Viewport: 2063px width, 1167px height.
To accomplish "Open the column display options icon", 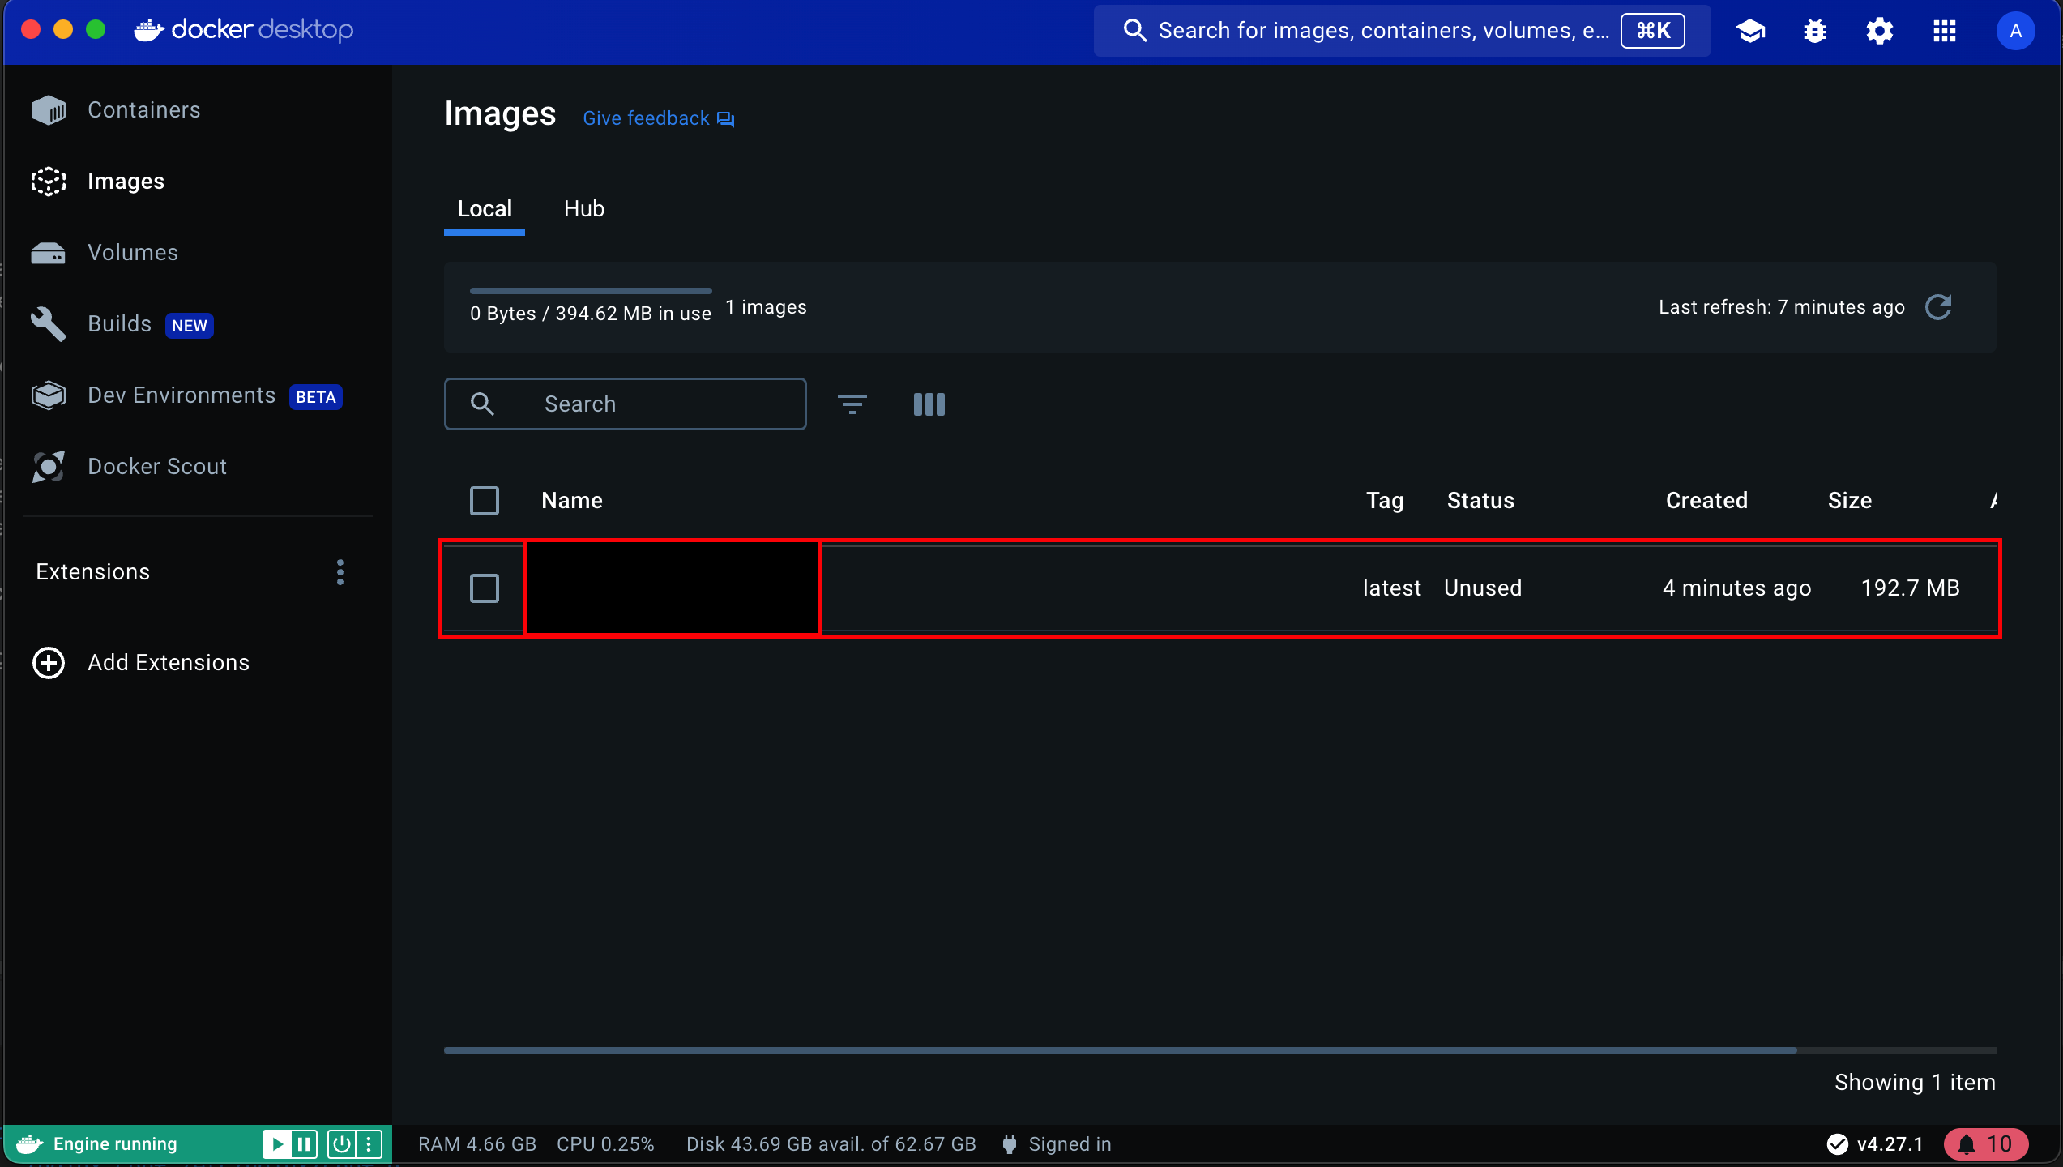I will click(x=929, y=404).
